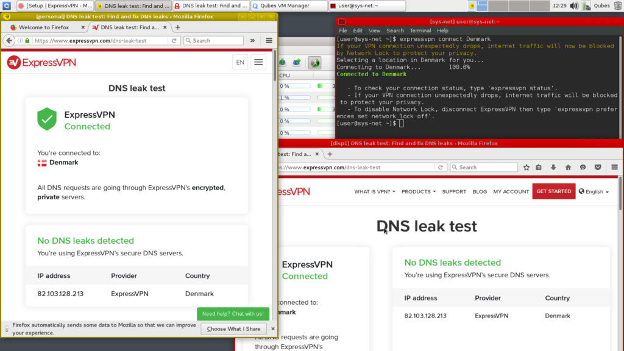Click the 1 % CPU usage bar in Qubes VM Manager
The width and height of the screenshot is (624, 351).
[295, 97]
